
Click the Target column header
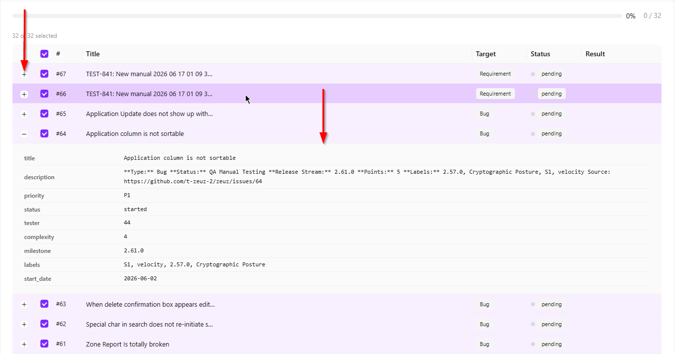pyautogui.click(x=486, y=54)
